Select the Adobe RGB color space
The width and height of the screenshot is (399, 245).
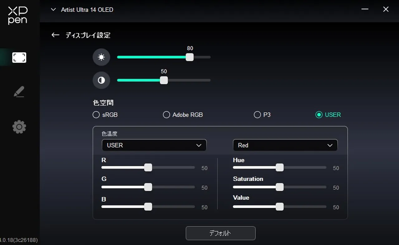[183, 115]
